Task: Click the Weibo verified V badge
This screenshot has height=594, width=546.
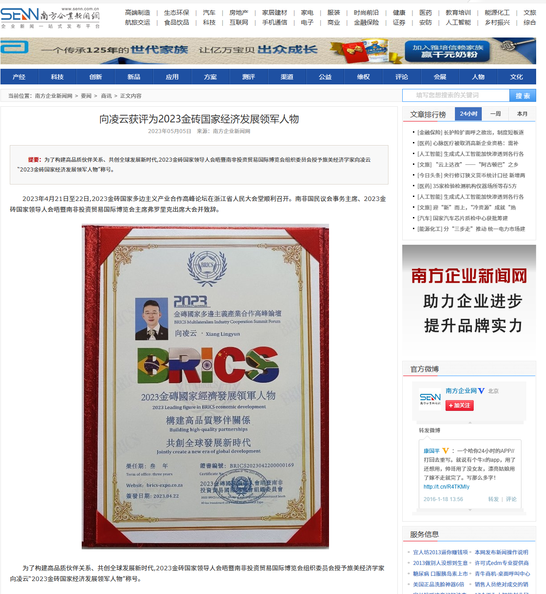Action: tap(481, 391)
